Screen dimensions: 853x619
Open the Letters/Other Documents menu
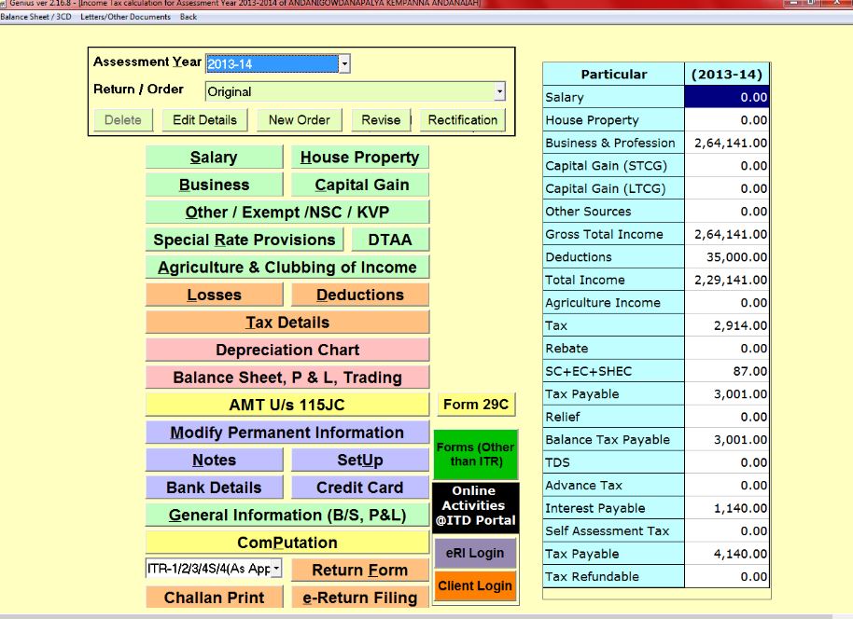tap(125, 17)
